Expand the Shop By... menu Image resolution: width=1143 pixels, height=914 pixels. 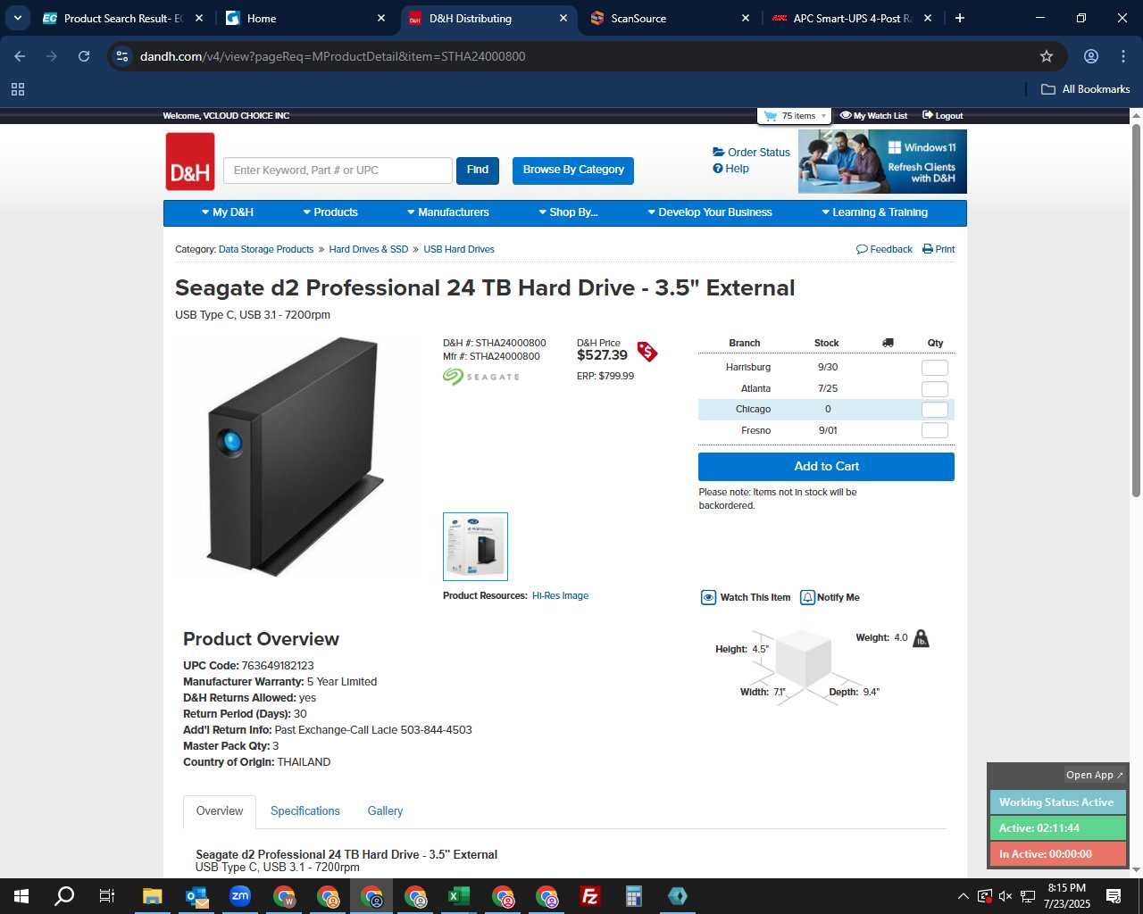coord(568,212)
